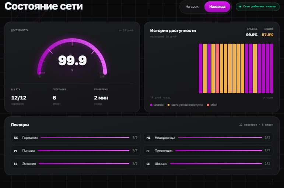Click the average '99.9%' value
284x188 pixels.
252,35
